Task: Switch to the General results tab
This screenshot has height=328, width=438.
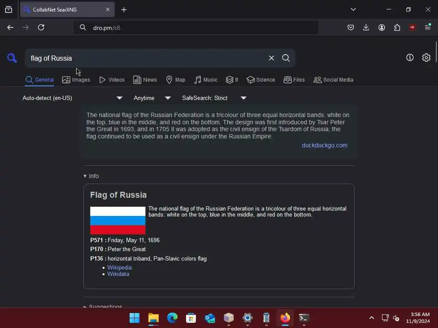Action: coord(39,80)
